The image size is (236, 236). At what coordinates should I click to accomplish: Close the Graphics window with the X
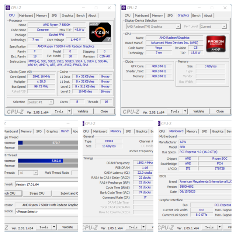click(225, 8)
